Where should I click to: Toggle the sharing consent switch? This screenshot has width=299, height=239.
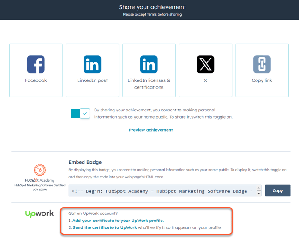pos(80,113)
